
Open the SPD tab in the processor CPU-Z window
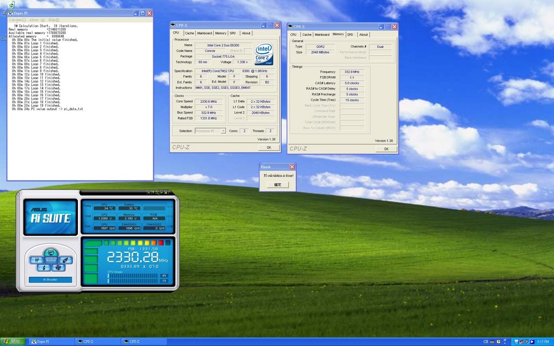point(233,33)
